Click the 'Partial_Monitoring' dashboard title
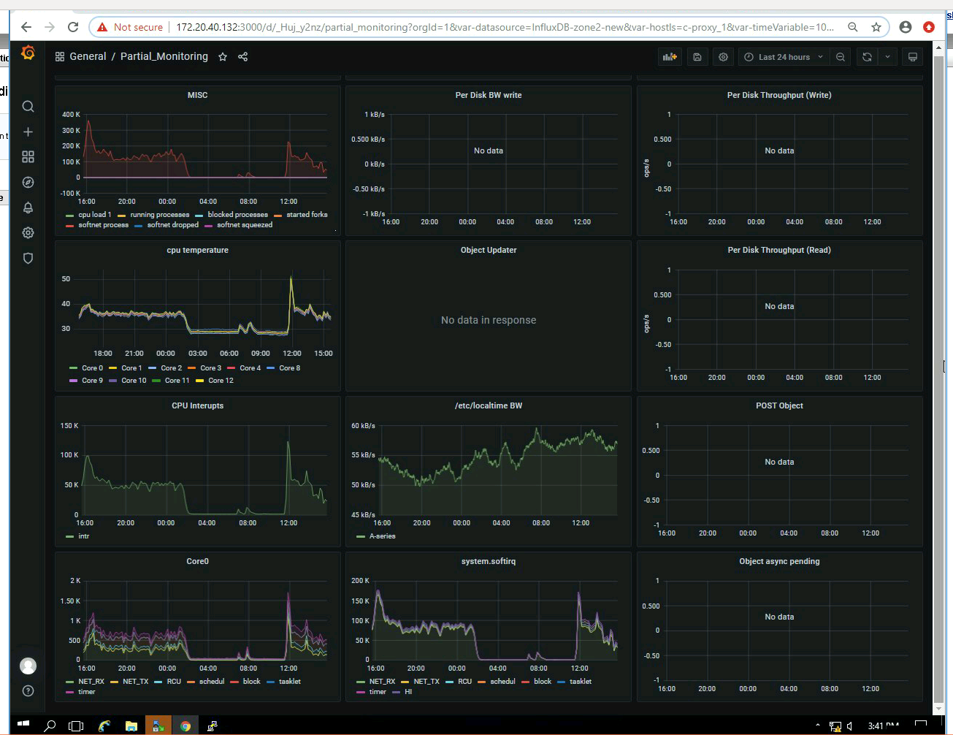953x735 pixels. coord(164,56)
